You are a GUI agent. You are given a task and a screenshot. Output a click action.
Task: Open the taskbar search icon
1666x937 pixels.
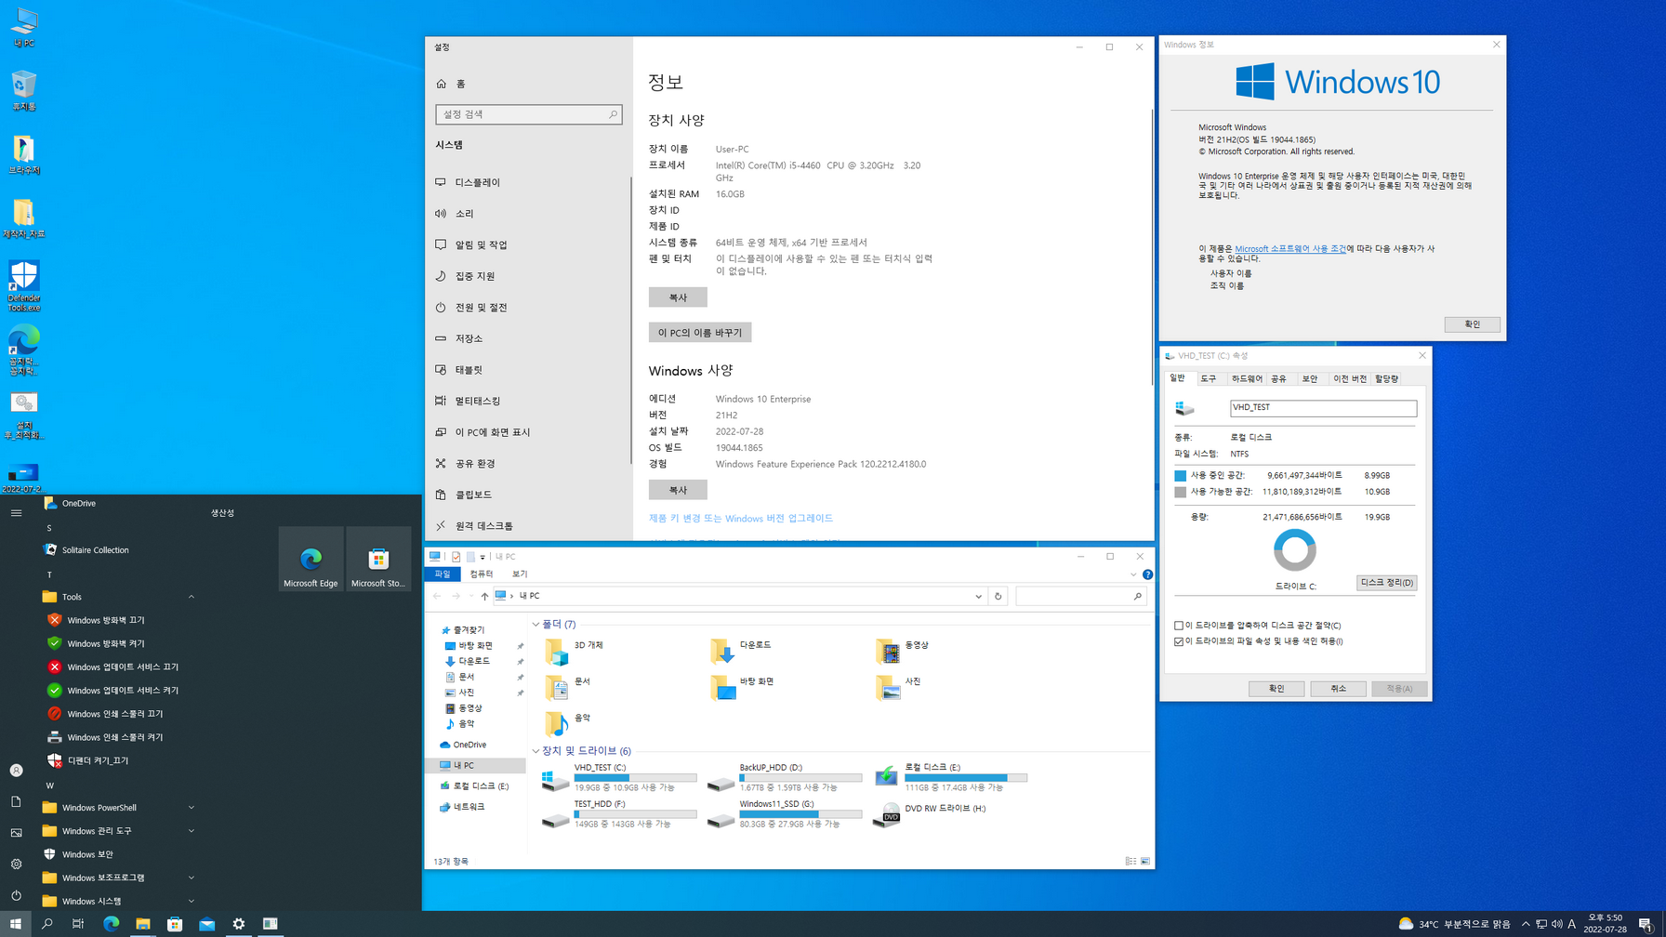point(46,924)
